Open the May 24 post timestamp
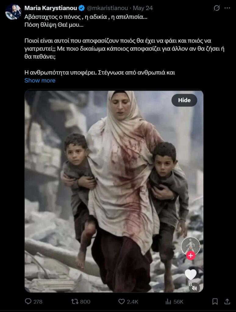 143,8
